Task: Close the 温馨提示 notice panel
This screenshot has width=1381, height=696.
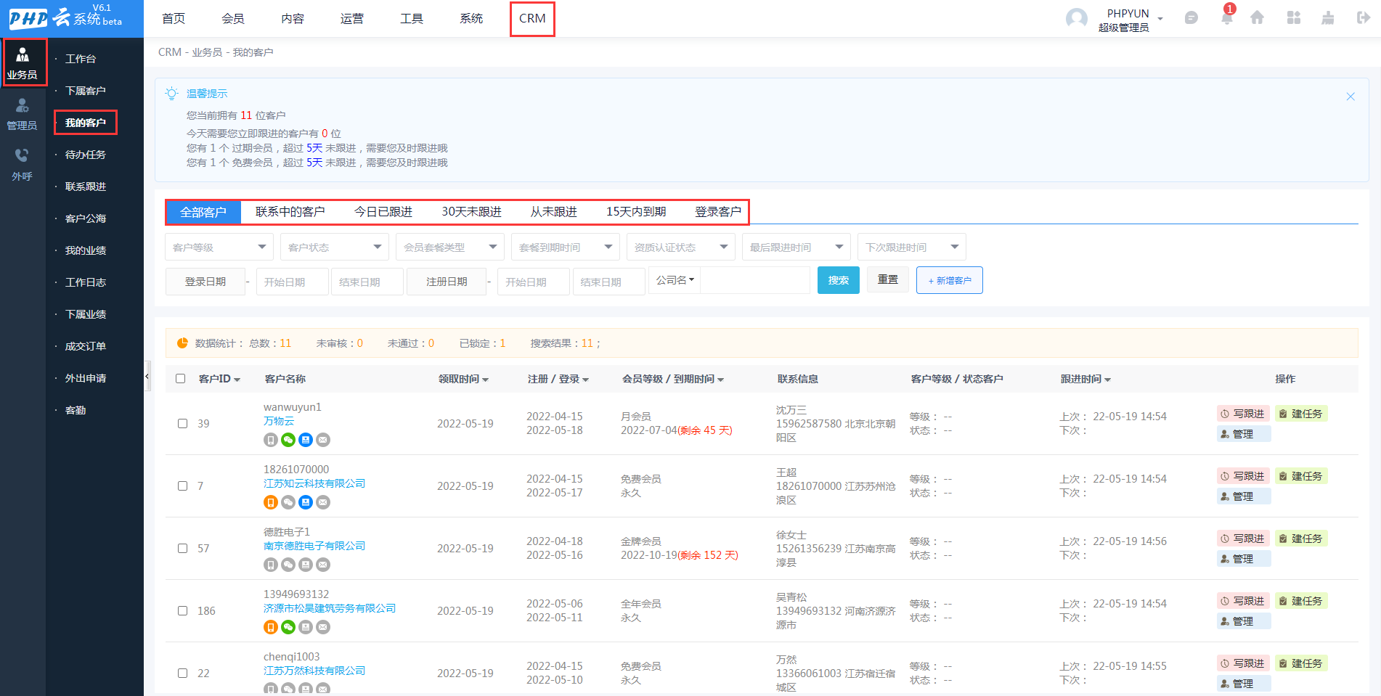Action: click(x=1351, y=97)
